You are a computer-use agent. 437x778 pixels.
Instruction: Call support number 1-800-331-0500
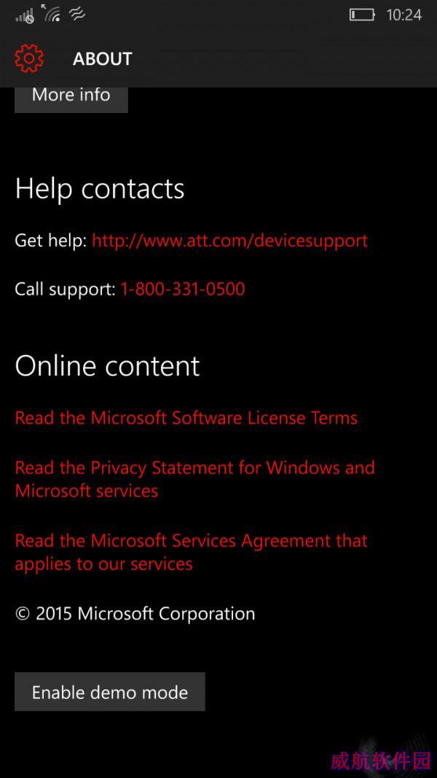(x=183, y=289)
